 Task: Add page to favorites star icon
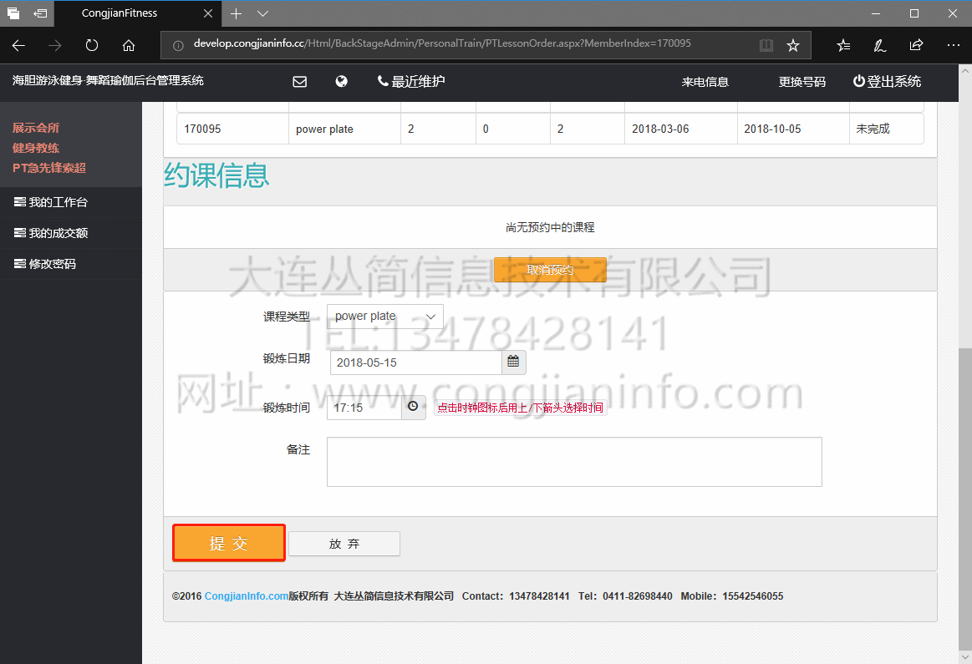click(x=793, y=45)
